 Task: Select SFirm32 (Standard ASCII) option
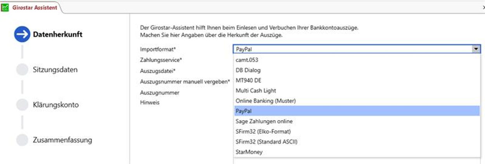[357, 142]
